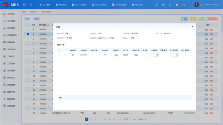Click the 新增 button
The width and height of the screenshot is (223, 125).
(x=185, y=19)
